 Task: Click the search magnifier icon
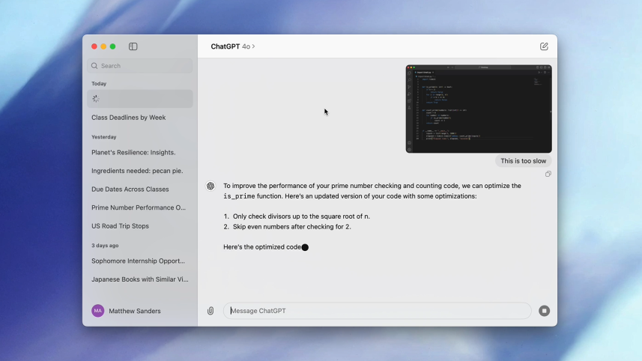[94, 66]
